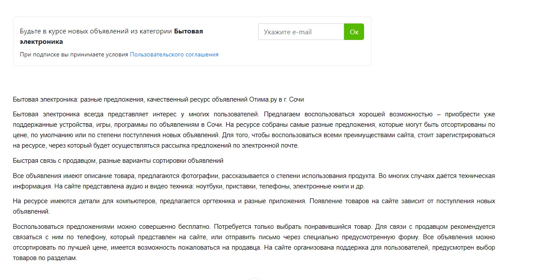Click 'Отима.ру' in the first heading
Viewport: 540px width, 280px height.
(263, 99)
